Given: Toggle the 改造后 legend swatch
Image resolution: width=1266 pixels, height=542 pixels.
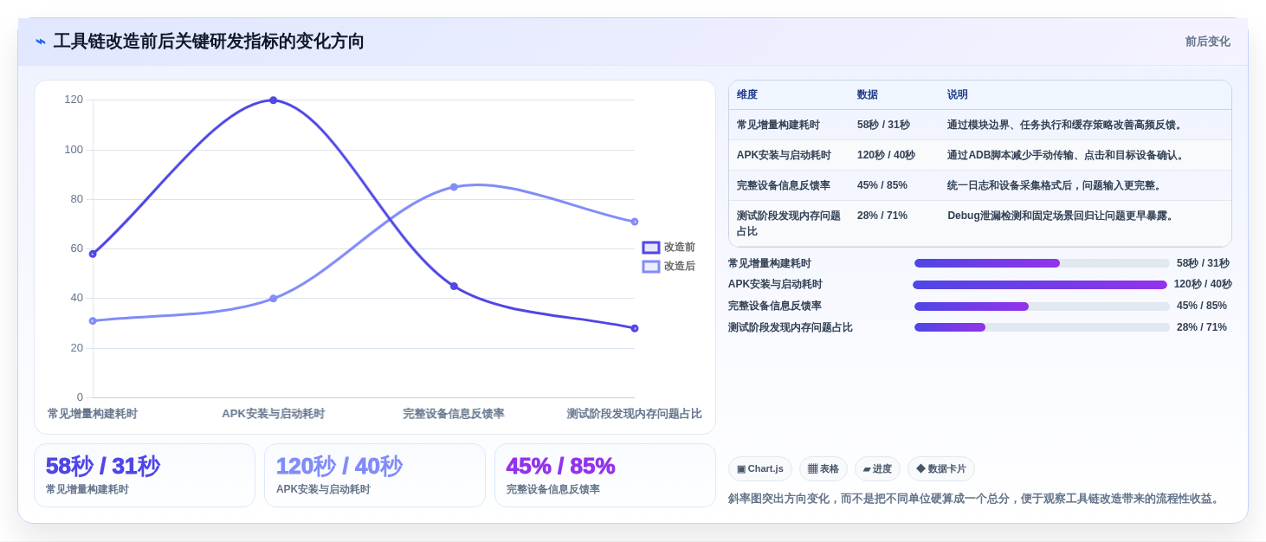Looking at the screenshot, I should [x=651, y=267].
